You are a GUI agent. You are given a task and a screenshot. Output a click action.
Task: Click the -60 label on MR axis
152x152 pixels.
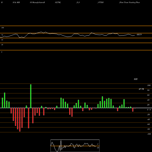[x=148, y=124]
